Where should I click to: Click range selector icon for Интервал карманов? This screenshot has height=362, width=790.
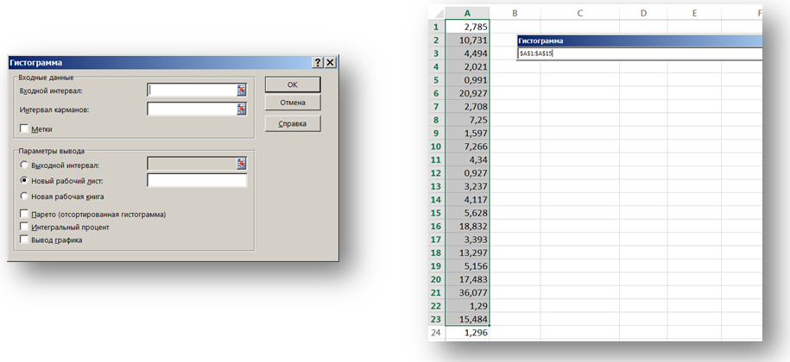243,109
